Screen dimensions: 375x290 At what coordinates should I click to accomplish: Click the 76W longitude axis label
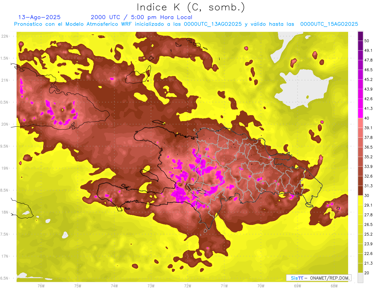point(41,286)
